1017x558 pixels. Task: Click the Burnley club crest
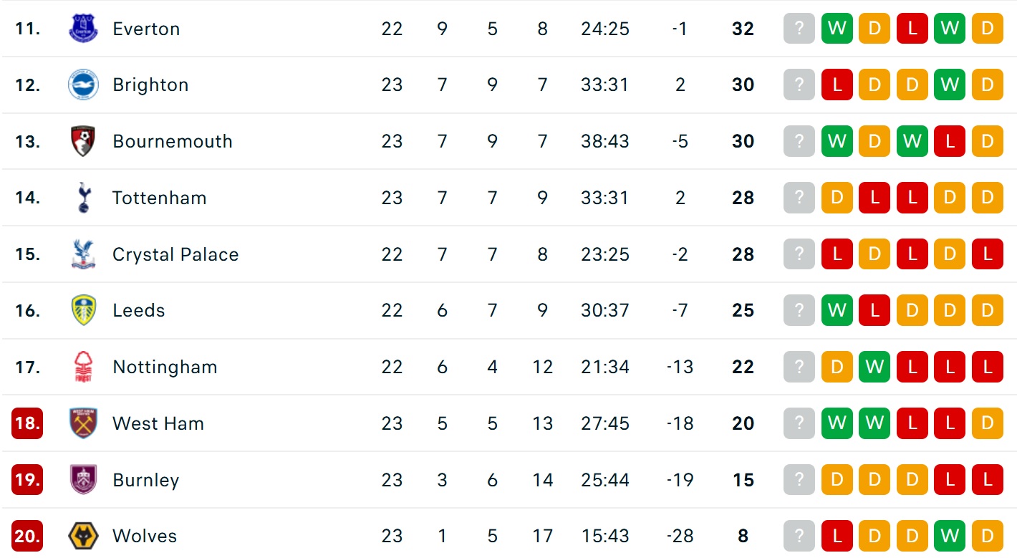pyautogui.click(x=83, y=480)
